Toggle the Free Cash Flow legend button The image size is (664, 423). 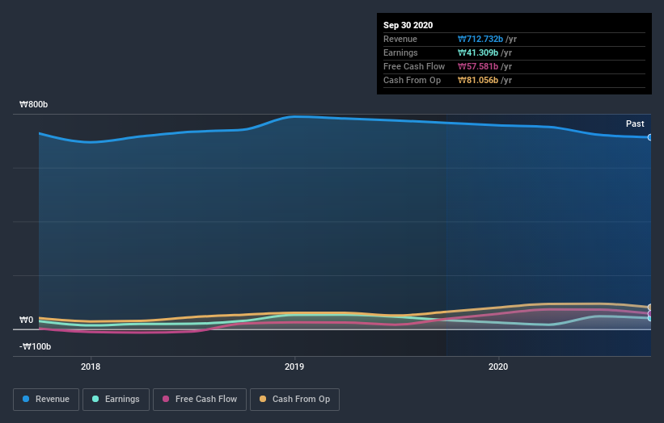coord(200,400)
